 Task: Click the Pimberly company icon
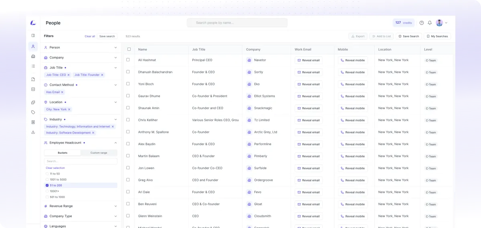249,156
